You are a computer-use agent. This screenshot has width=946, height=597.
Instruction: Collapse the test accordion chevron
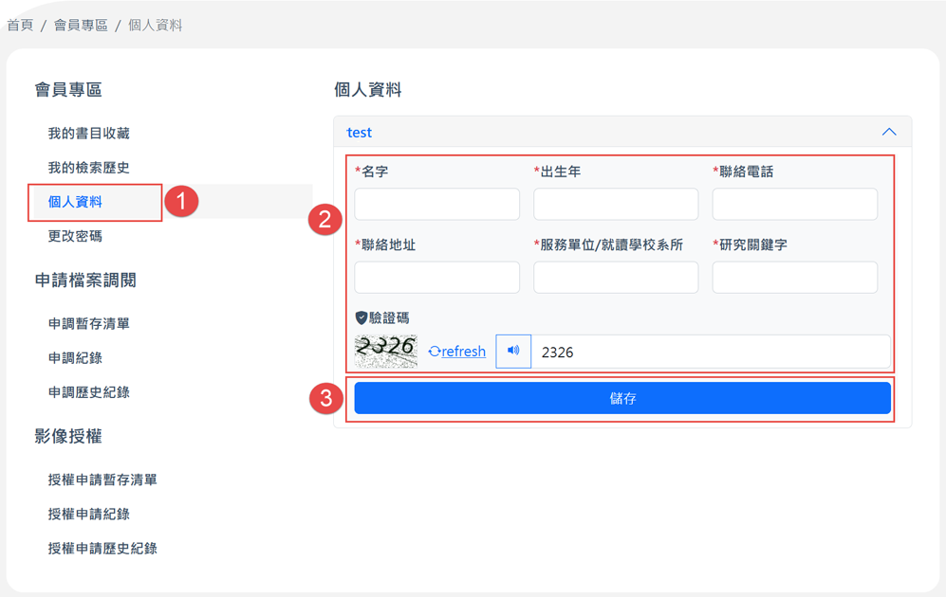coord(889,132)
